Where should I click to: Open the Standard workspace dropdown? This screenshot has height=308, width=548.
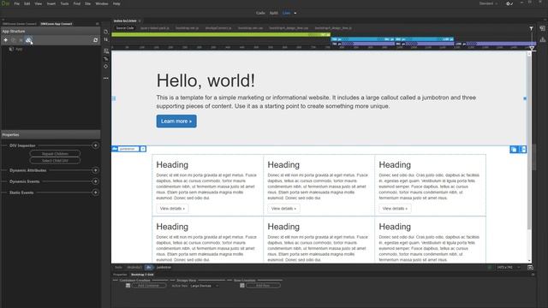pos(488,3)
